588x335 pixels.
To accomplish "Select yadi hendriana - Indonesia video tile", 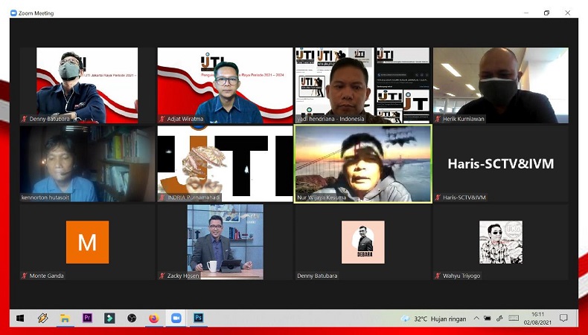I will point(362,85).
